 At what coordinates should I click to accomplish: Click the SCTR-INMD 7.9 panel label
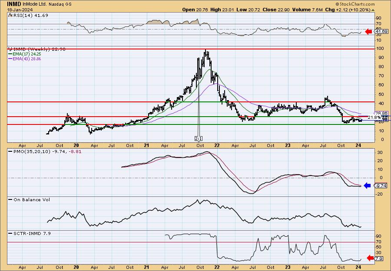click(x=32, y=233)
